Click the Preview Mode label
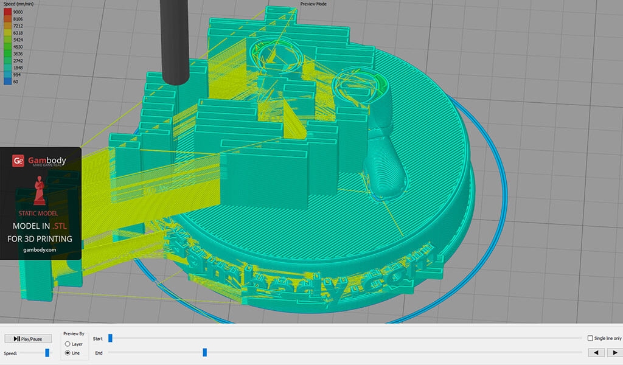The height and width of the screenshot is (365, 623). click(313, 4)
